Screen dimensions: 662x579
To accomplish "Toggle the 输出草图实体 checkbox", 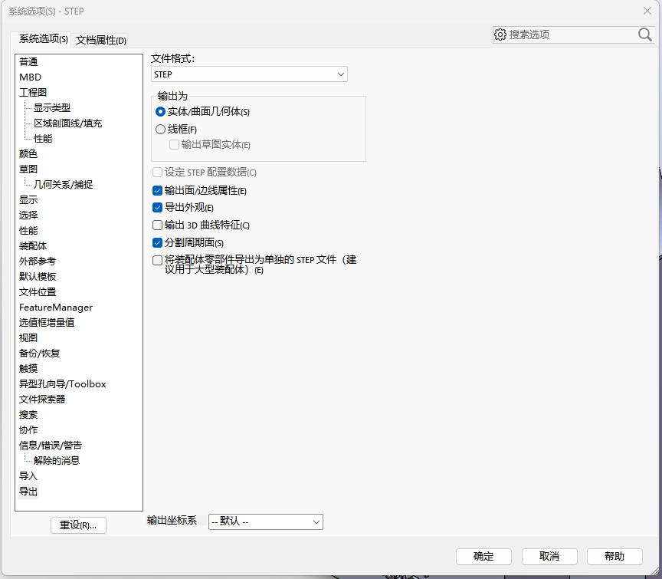I will pos(174,145).
